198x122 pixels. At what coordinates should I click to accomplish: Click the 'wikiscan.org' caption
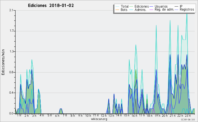(99, 119)
